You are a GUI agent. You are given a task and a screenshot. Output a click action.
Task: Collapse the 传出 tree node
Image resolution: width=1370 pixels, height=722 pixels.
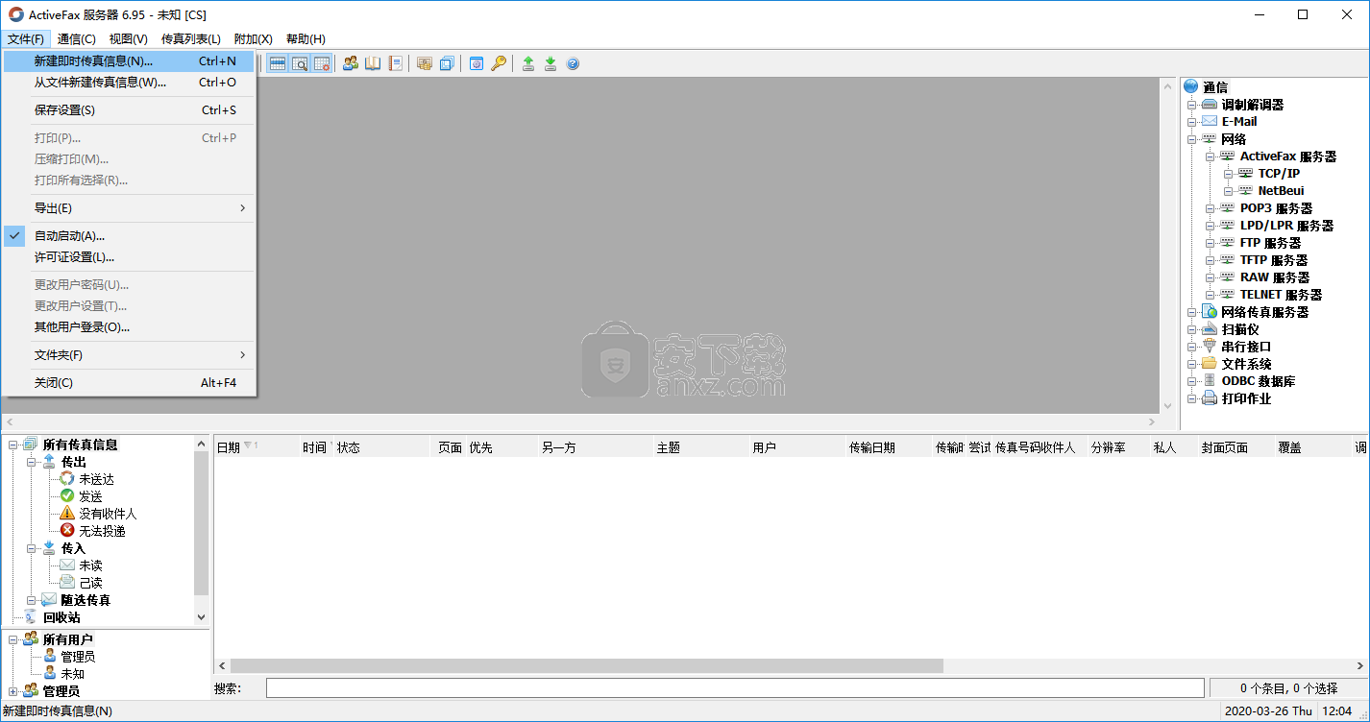[31, 462]
